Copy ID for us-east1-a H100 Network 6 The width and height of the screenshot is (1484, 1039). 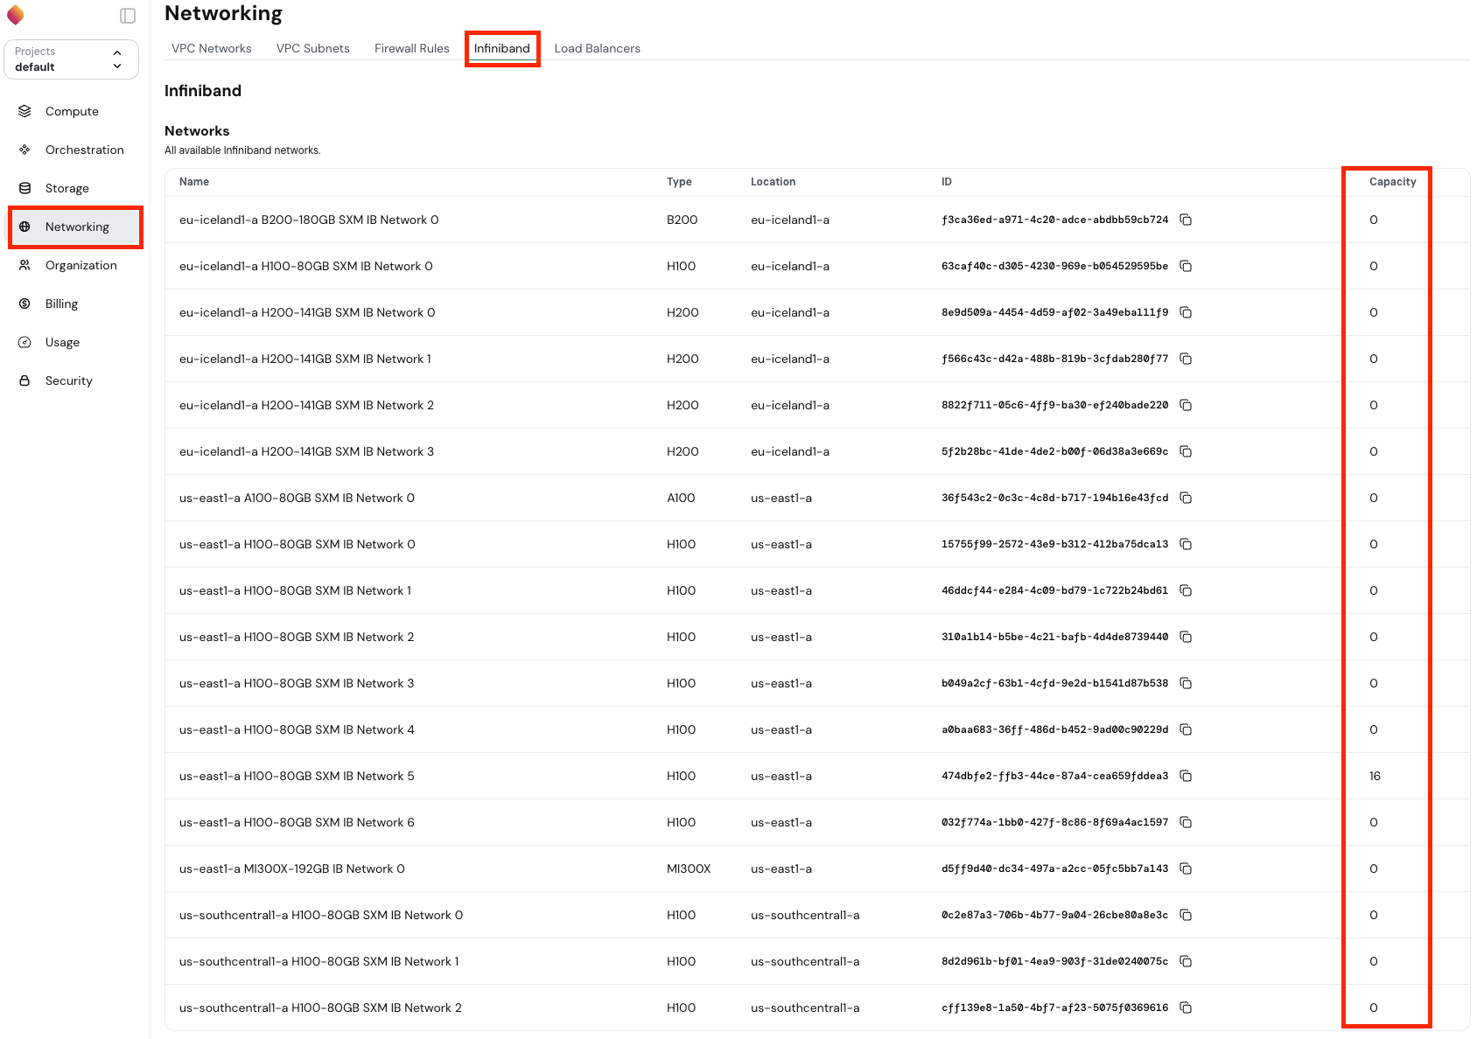pyautogui.click(x=1186, y=822)
